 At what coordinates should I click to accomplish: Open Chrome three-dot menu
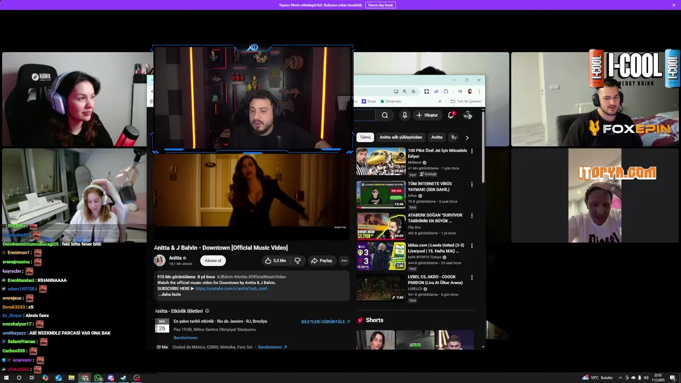point(479,91)
